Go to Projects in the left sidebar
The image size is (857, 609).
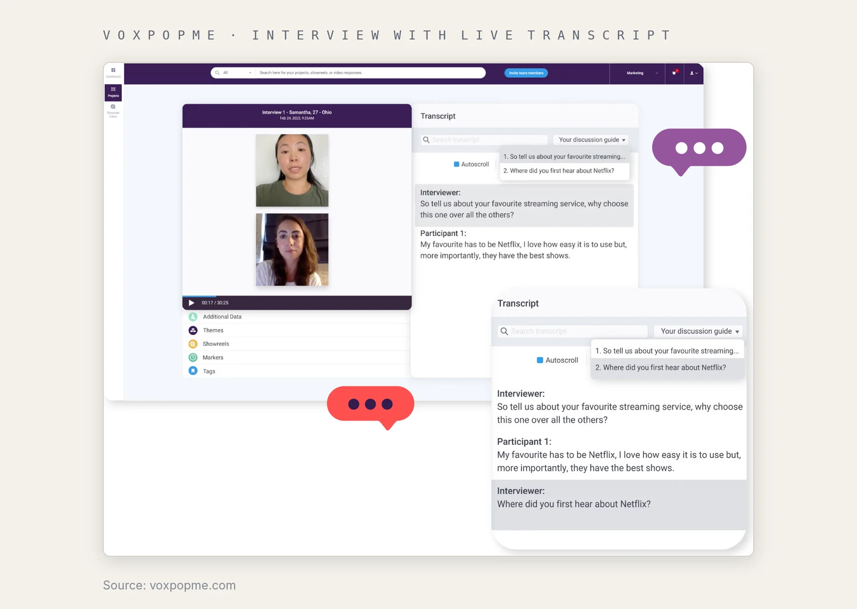(x=113, y=92)
